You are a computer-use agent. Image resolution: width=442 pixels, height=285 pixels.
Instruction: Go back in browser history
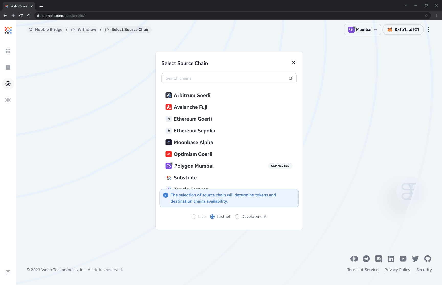[x=5, y=16]
